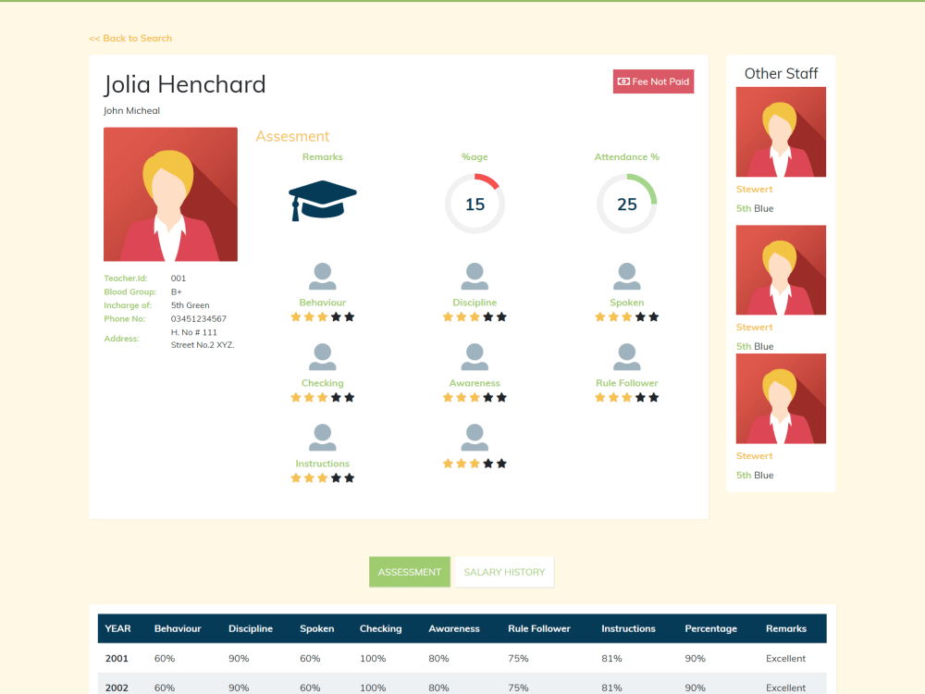
Task: Click the third Stewert name link
Action: [754, 456]
